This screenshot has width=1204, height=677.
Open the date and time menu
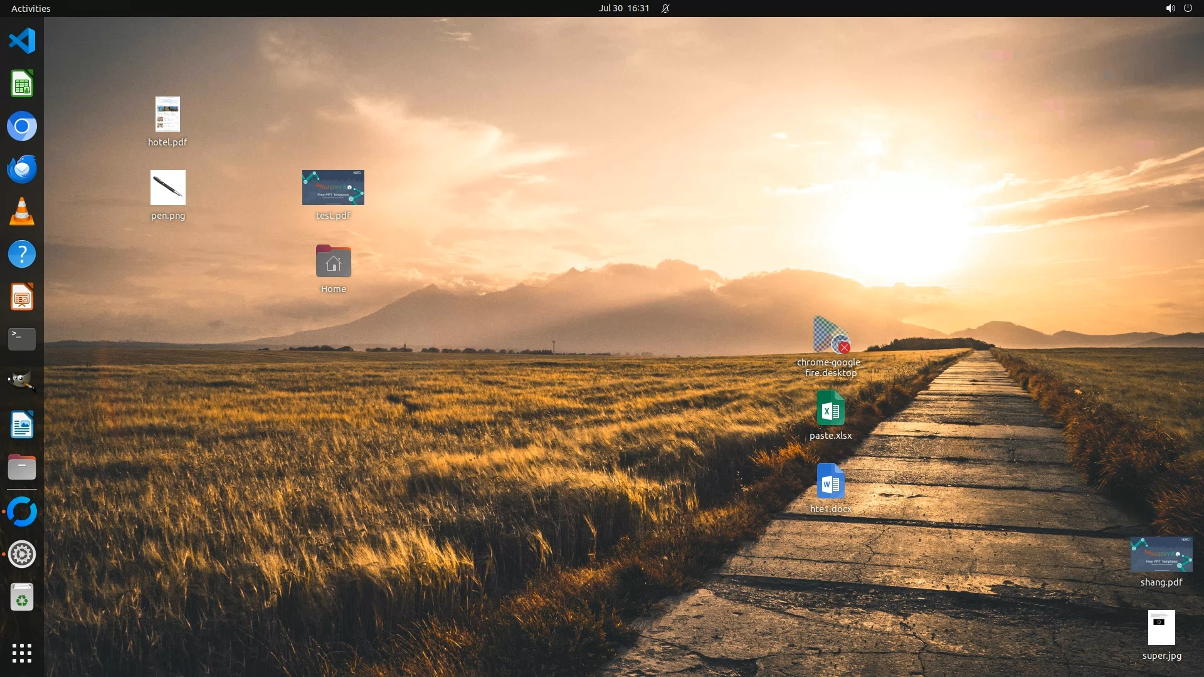[623, 8]
